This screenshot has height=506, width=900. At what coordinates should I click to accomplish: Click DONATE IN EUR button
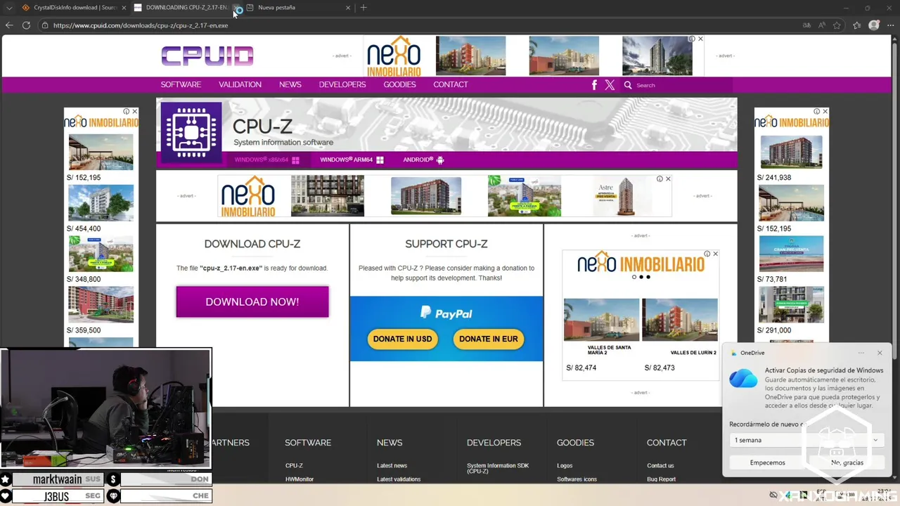488,339
